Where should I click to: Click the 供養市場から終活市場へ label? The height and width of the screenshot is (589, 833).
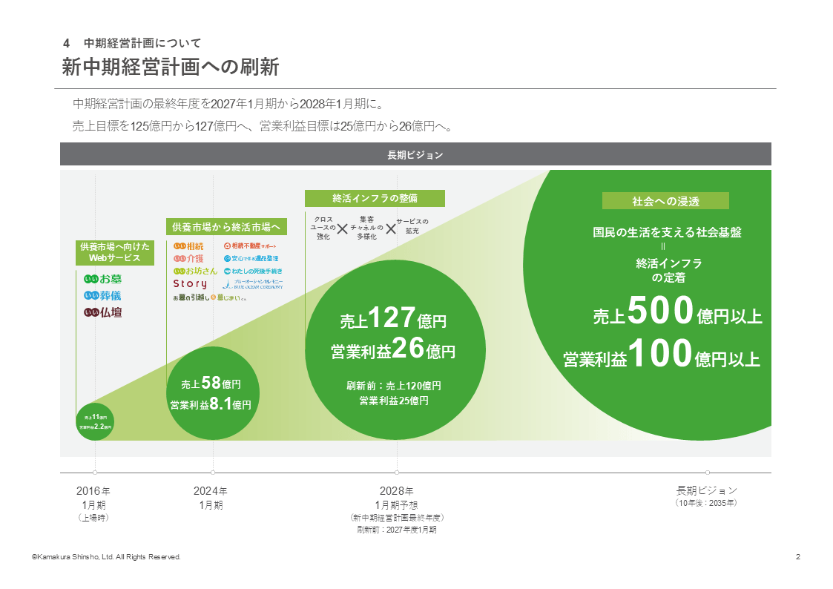coord(225,227)
